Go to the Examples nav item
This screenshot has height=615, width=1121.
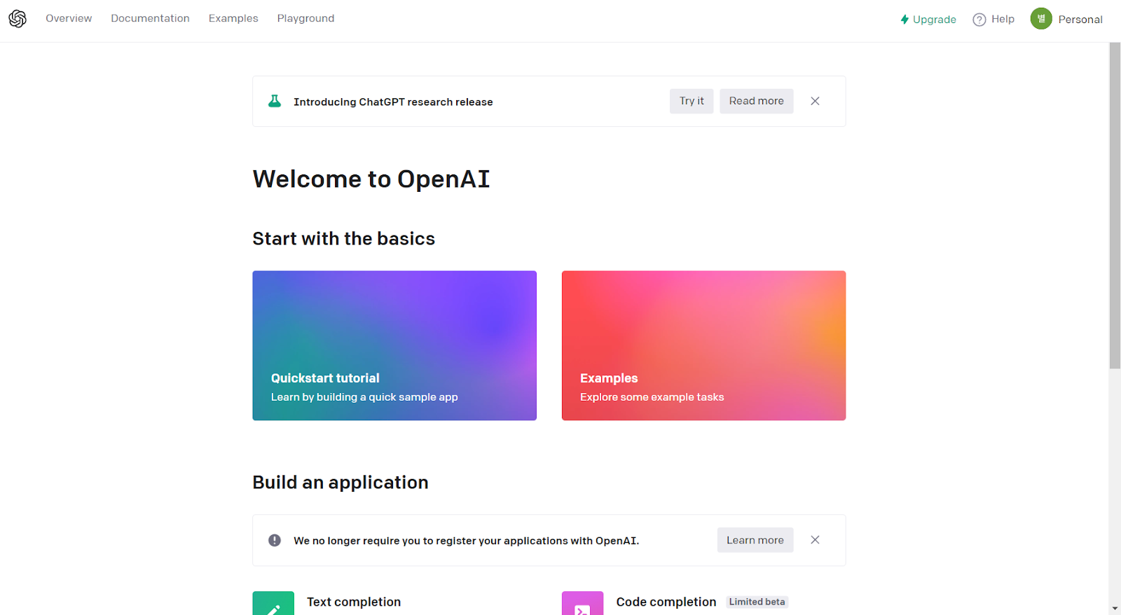(x=233, y=18)
